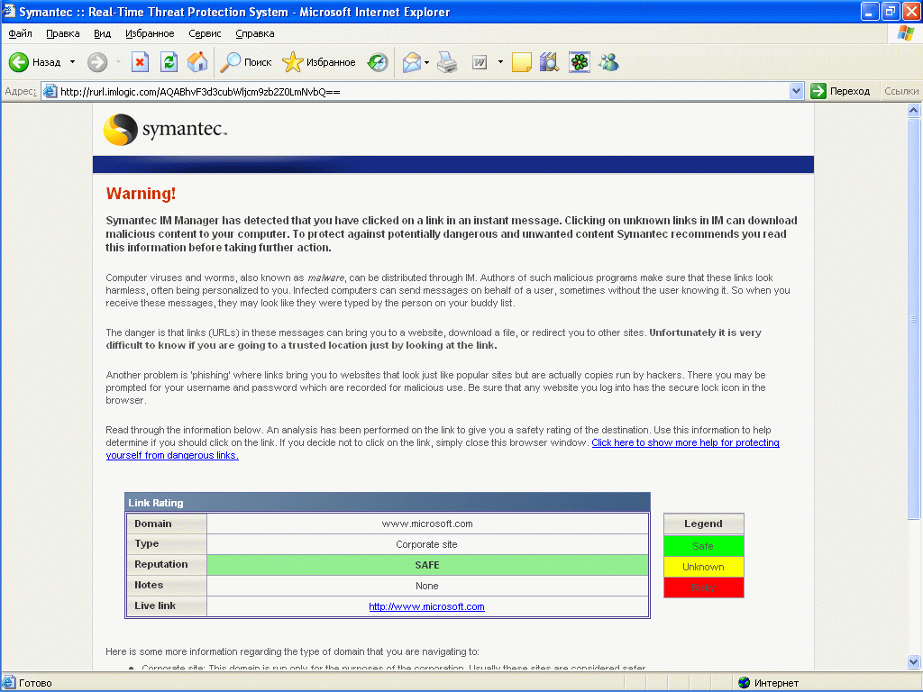923x692 pixels.
Task: Open the Избранное menu
Action: [151, 33]
